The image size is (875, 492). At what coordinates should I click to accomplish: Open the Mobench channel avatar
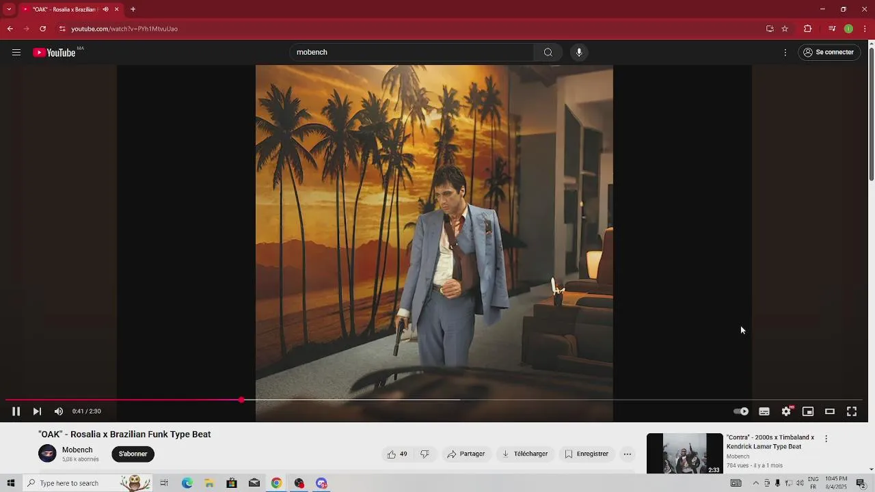click(47, 454)
